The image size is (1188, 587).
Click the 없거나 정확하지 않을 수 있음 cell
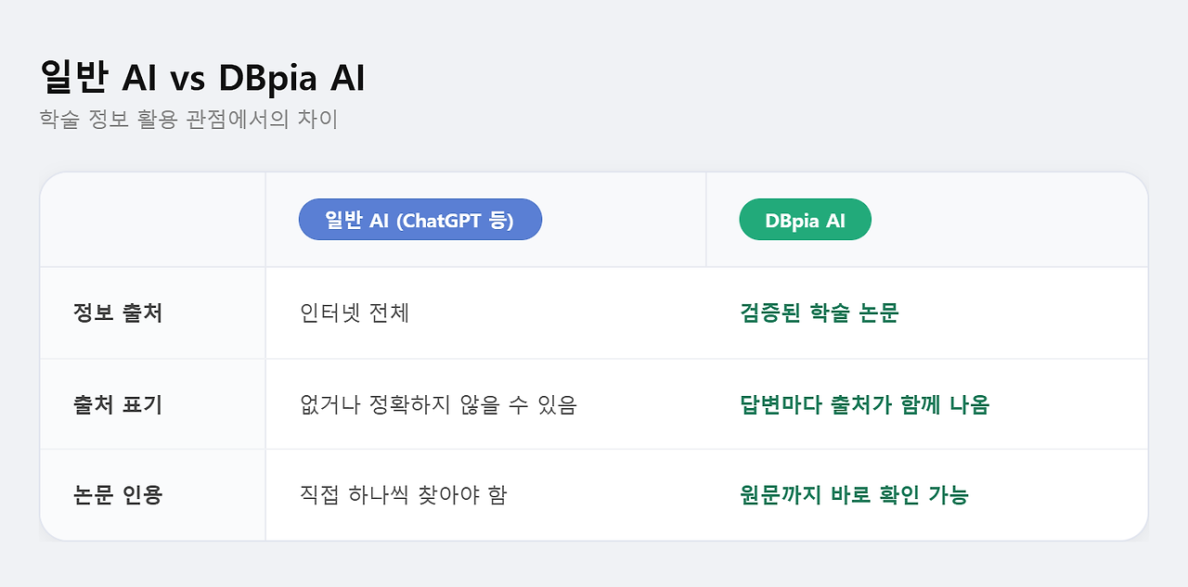(x=438, y=404)
